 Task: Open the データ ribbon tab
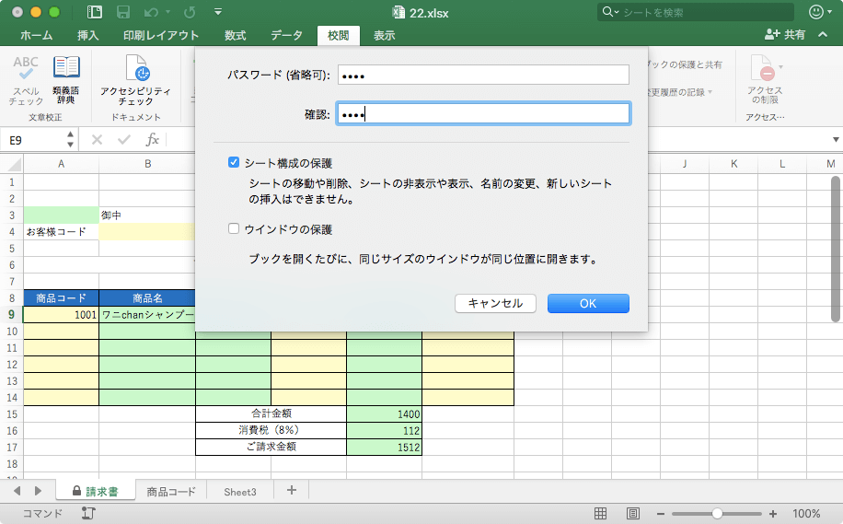[x=286, y=35]
